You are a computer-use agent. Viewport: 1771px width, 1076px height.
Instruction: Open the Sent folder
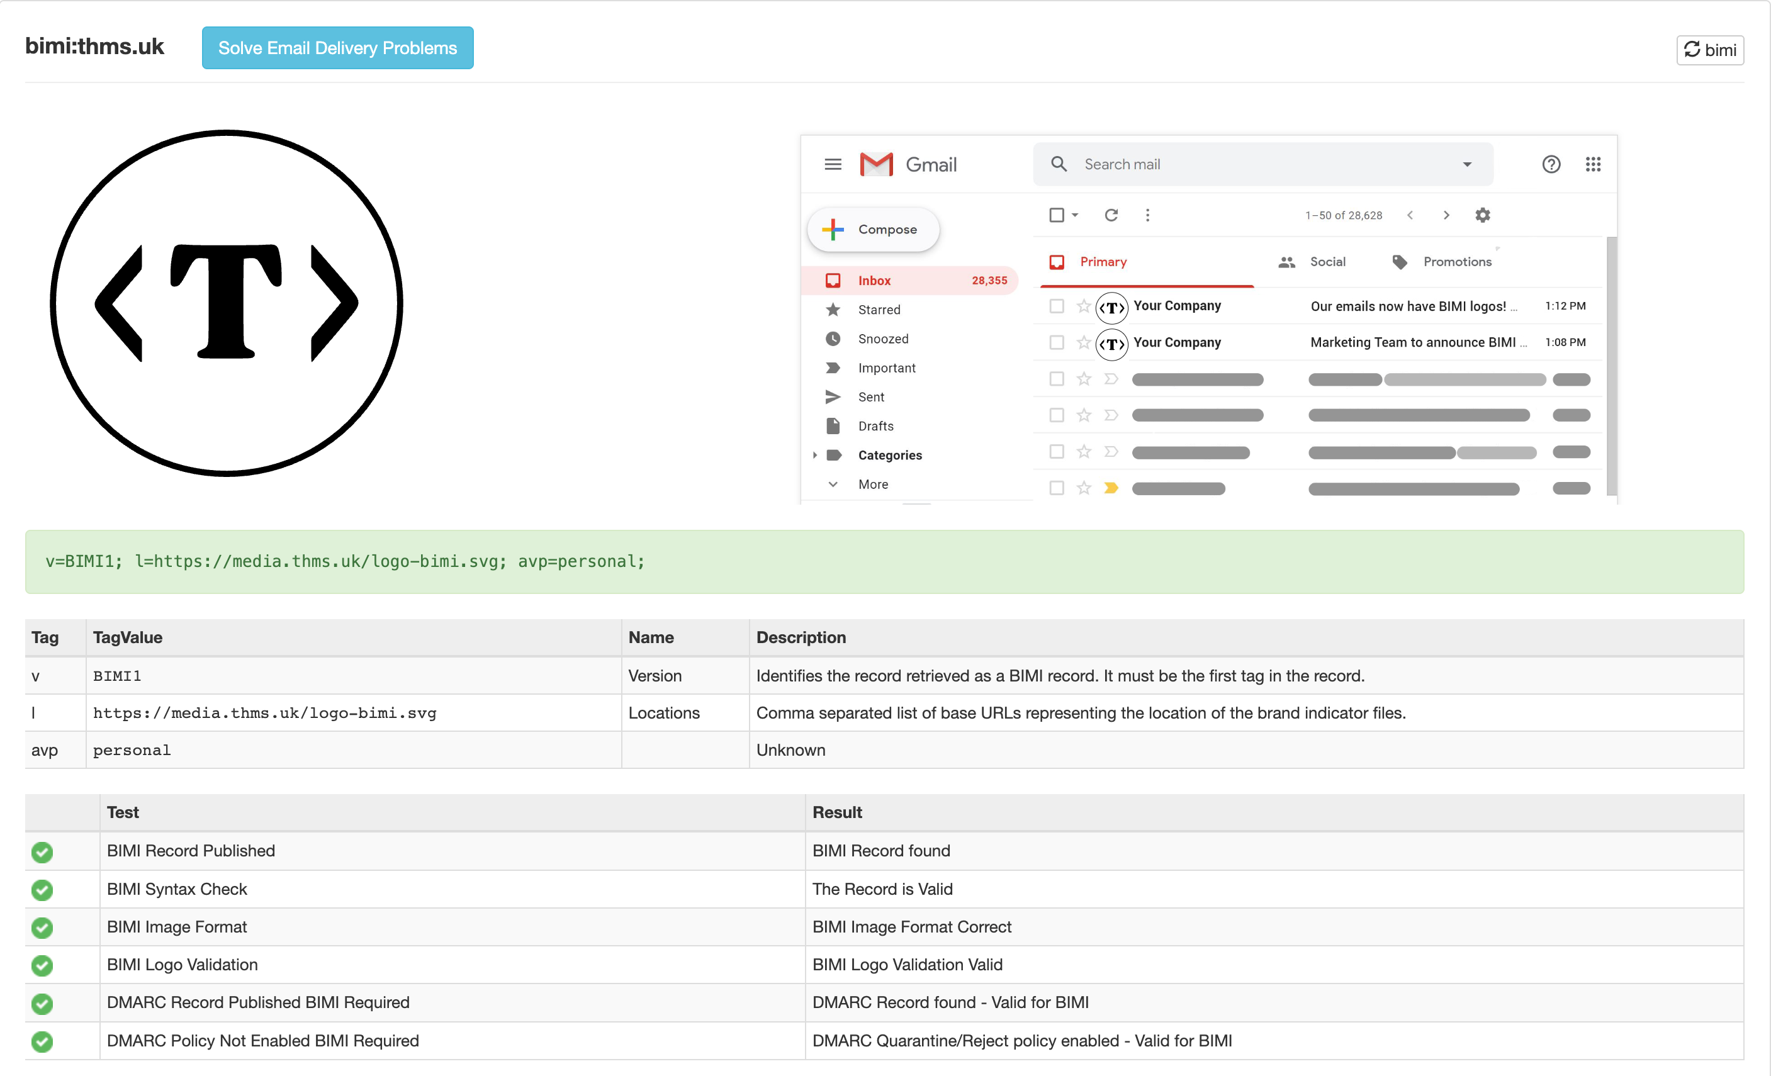pos(870,397)
